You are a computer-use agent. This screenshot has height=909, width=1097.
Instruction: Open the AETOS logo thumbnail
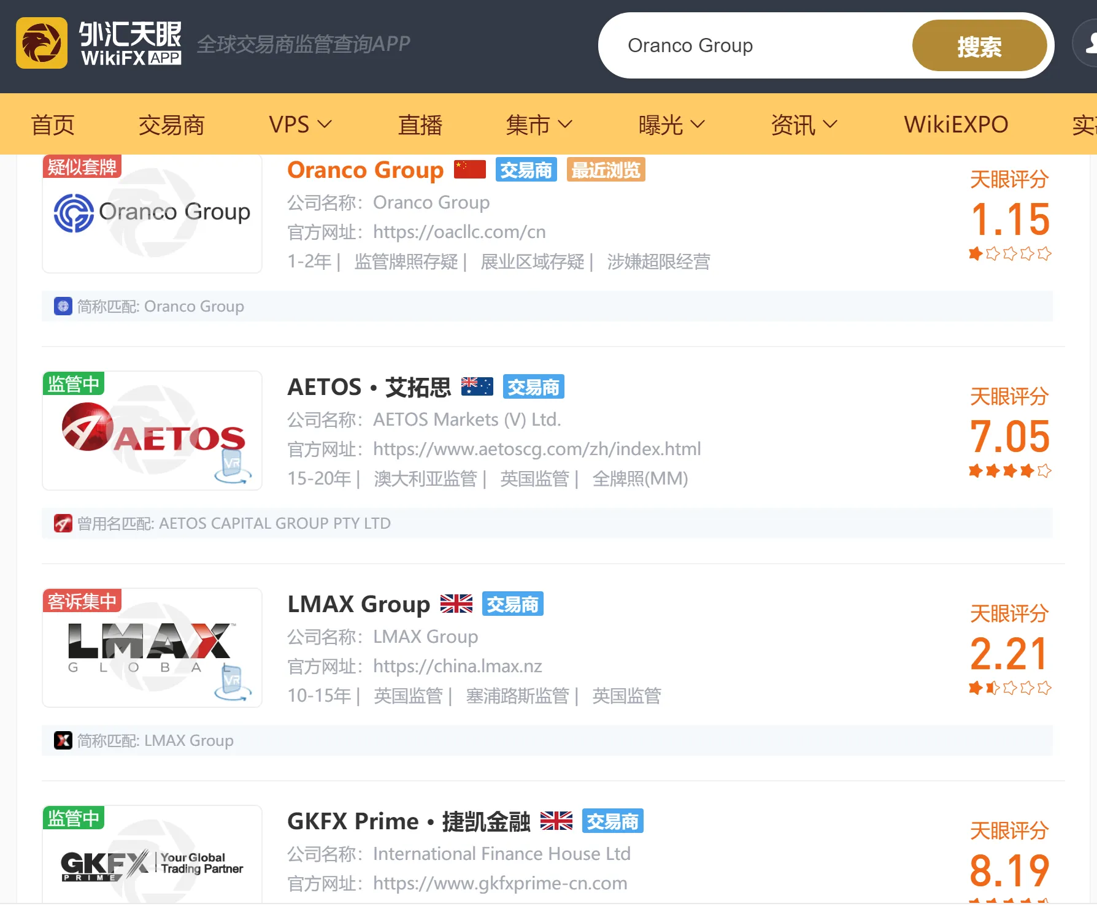pos(152,431)
